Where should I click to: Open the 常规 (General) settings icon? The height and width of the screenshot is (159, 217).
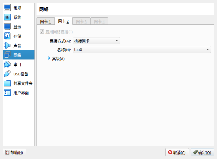(7, 8)
